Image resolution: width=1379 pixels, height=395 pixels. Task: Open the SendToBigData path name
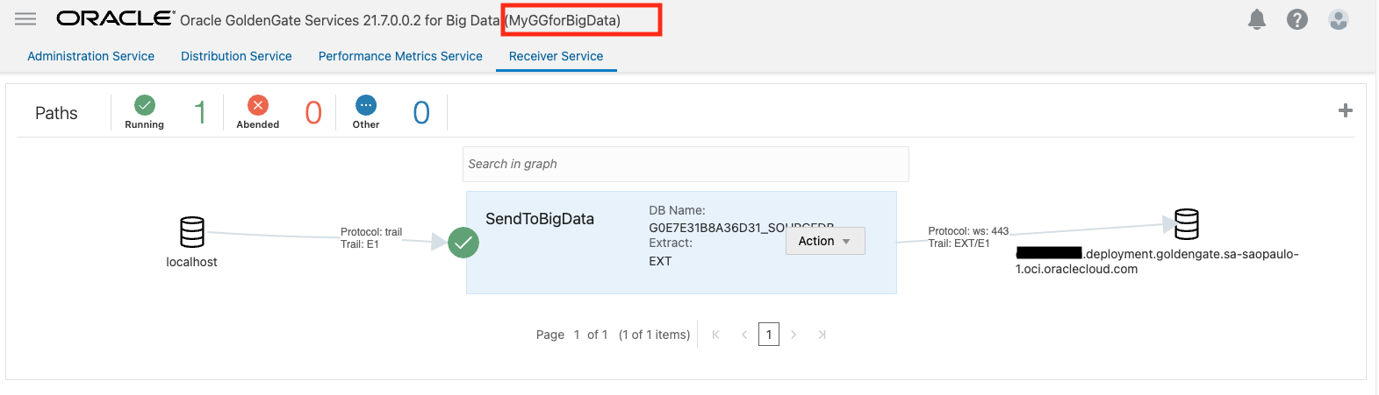pos(540,219)
